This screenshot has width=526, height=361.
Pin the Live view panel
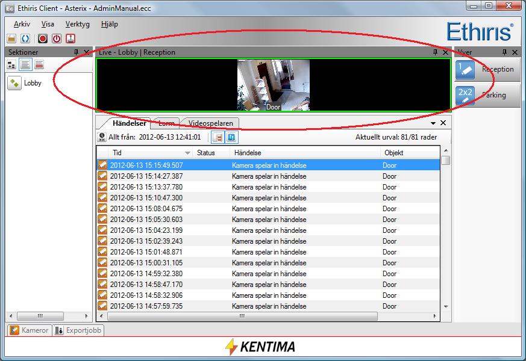[435, 52]
